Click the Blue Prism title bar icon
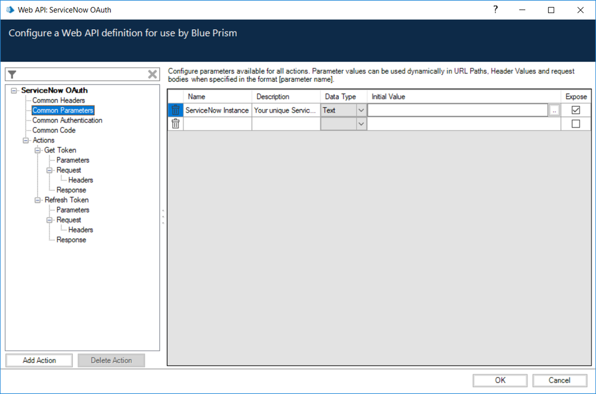The width and height of the screenshot is (596, 394). pos(10,10)
